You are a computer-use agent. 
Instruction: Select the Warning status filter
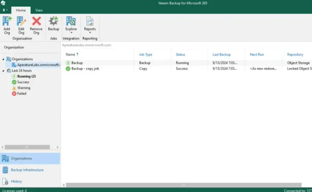24,88
